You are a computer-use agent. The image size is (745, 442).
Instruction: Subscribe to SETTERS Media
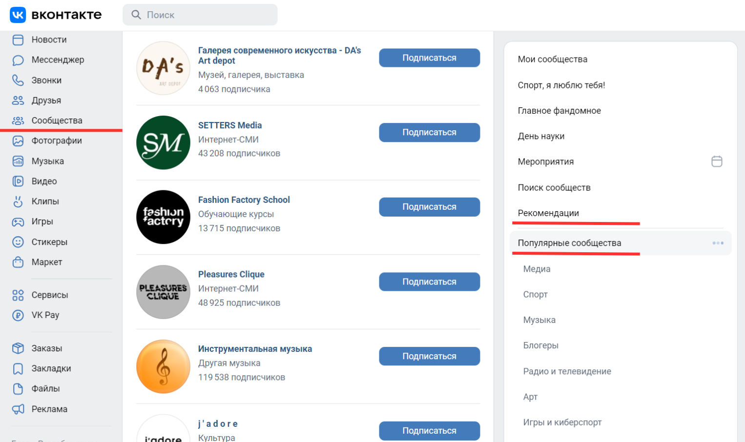pyautogui.click(x=429, y=133)
